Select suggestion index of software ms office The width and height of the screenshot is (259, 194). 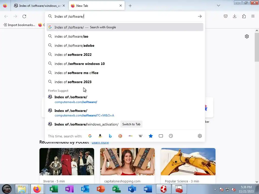click(x=125, y=73)
